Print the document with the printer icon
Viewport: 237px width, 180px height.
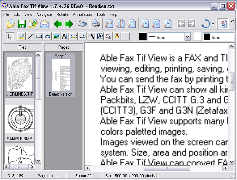pos(96,24)
